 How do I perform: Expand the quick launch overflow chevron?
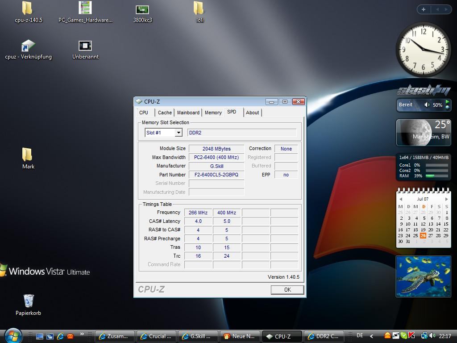(82, 334)
